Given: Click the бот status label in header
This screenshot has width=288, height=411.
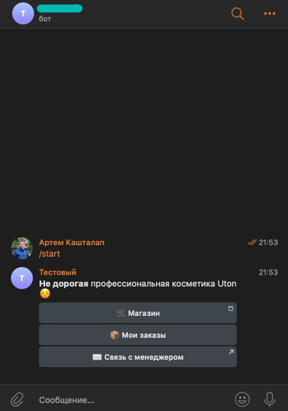Looking at the screenshot, I should 45,19.
